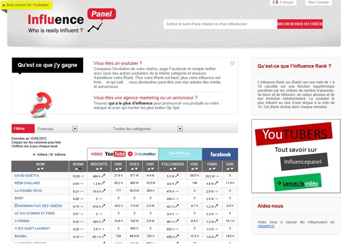Select the Twitter column header
The image size is (344, 247).
coord(180,154)
